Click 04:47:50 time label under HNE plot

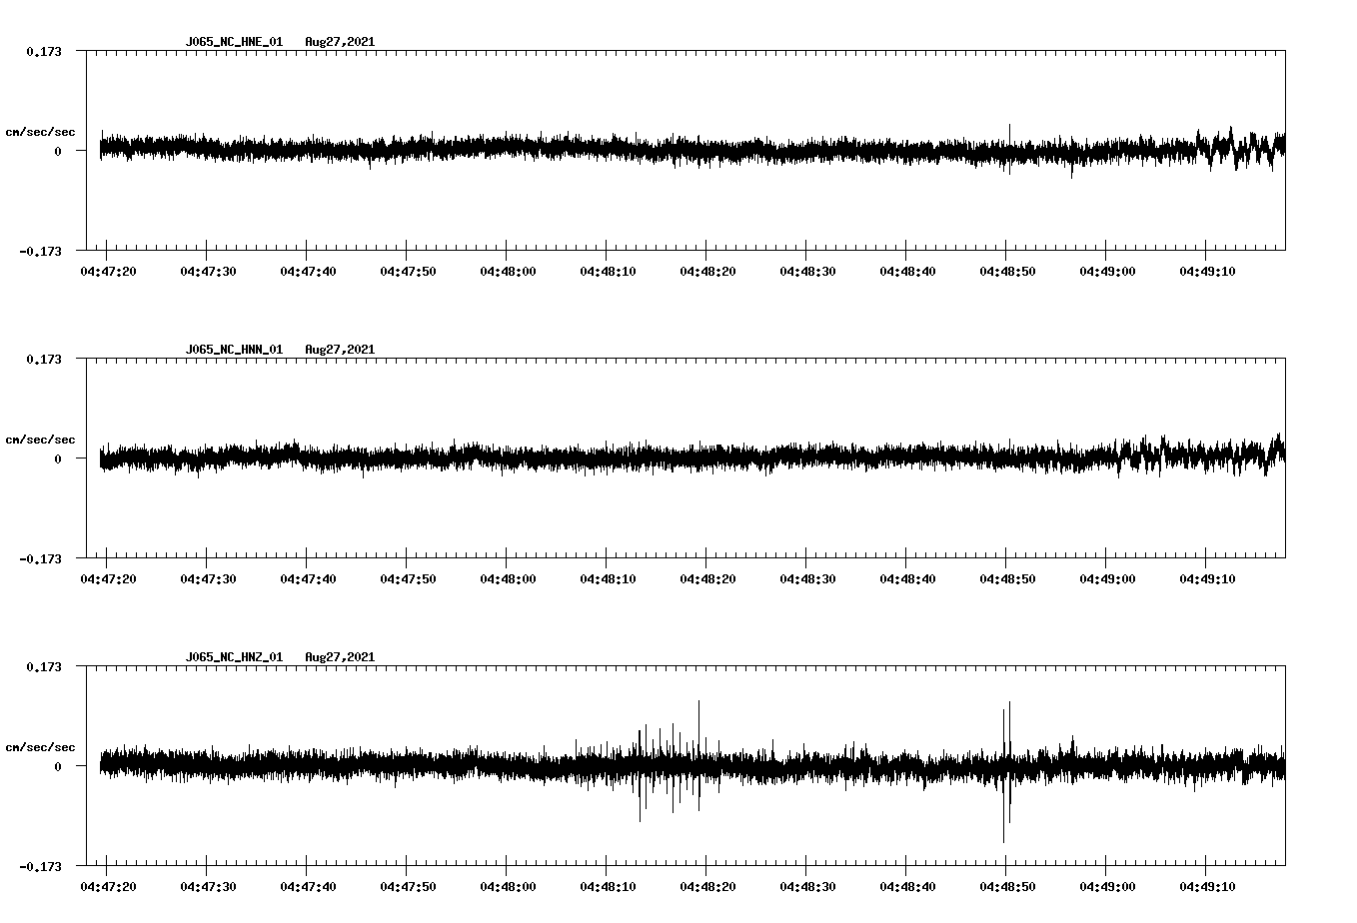pos(408,271)
